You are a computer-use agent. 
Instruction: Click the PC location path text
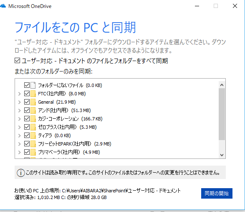tap(98, 191)
